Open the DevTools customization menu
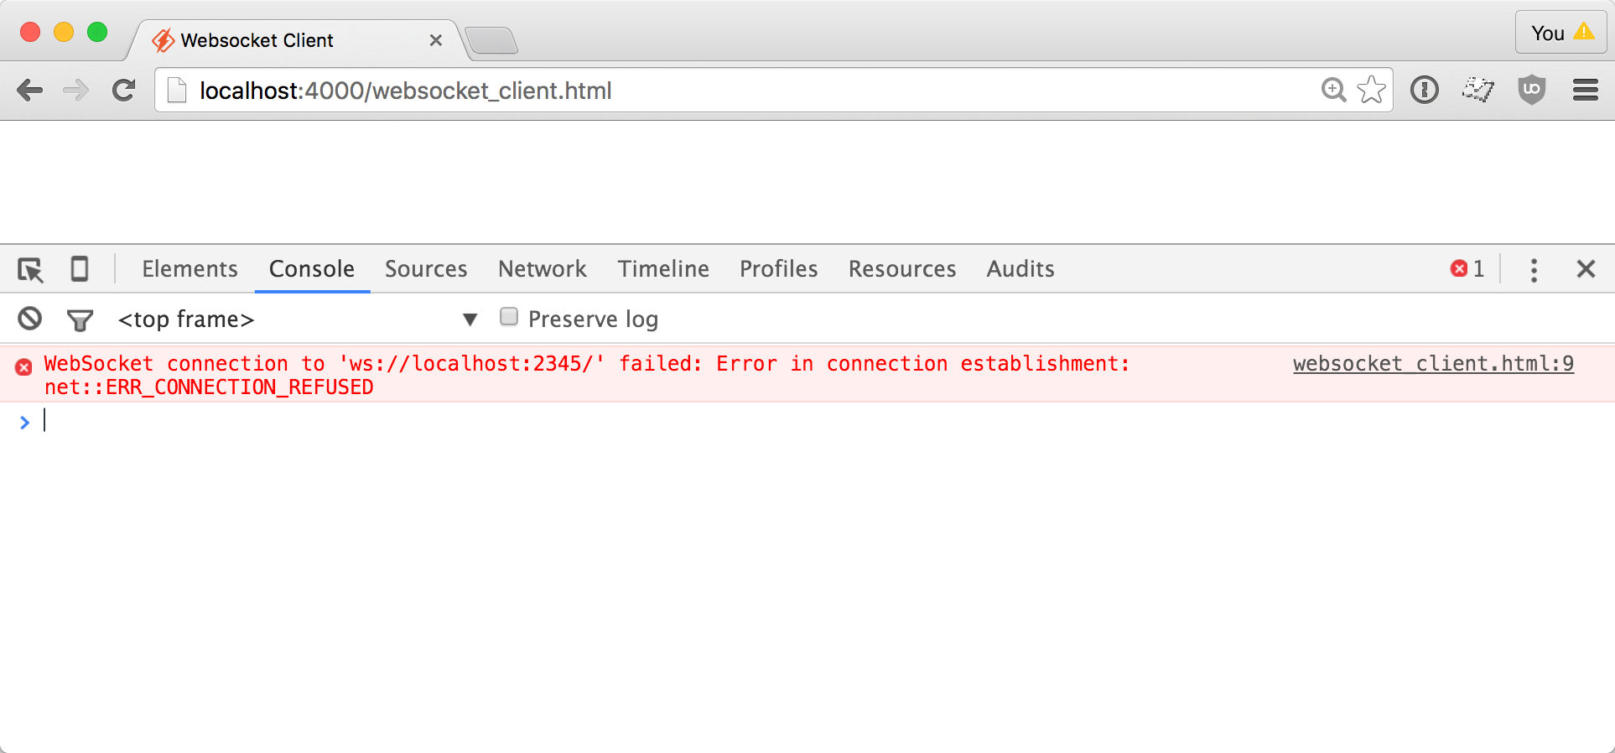Viewport: 1615px width, 753px height. pos(1534,269)
